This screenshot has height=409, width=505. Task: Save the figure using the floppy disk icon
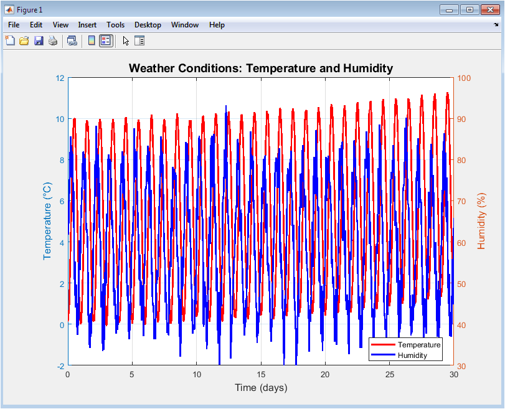tap(39, 41)
